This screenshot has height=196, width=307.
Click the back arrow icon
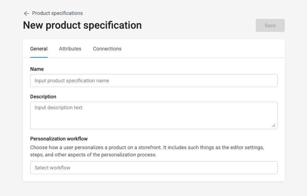click(x=26, y=13)
